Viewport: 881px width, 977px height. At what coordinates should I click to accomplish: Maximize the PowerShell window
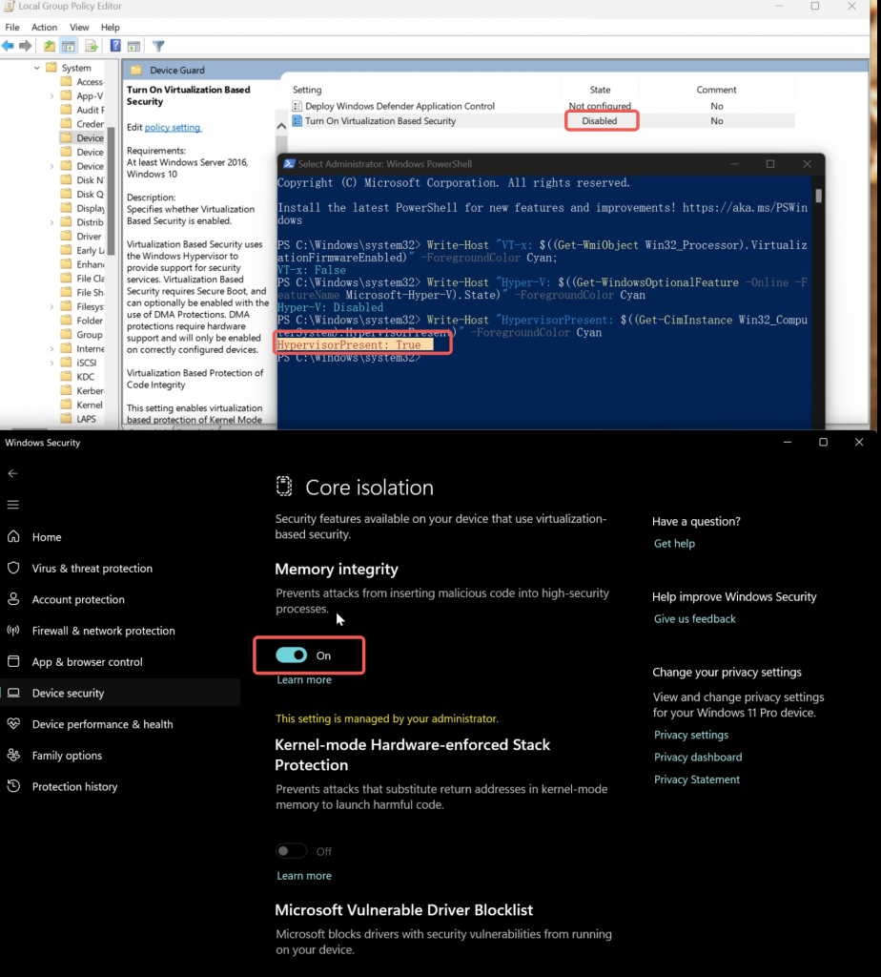click(770, 164)
